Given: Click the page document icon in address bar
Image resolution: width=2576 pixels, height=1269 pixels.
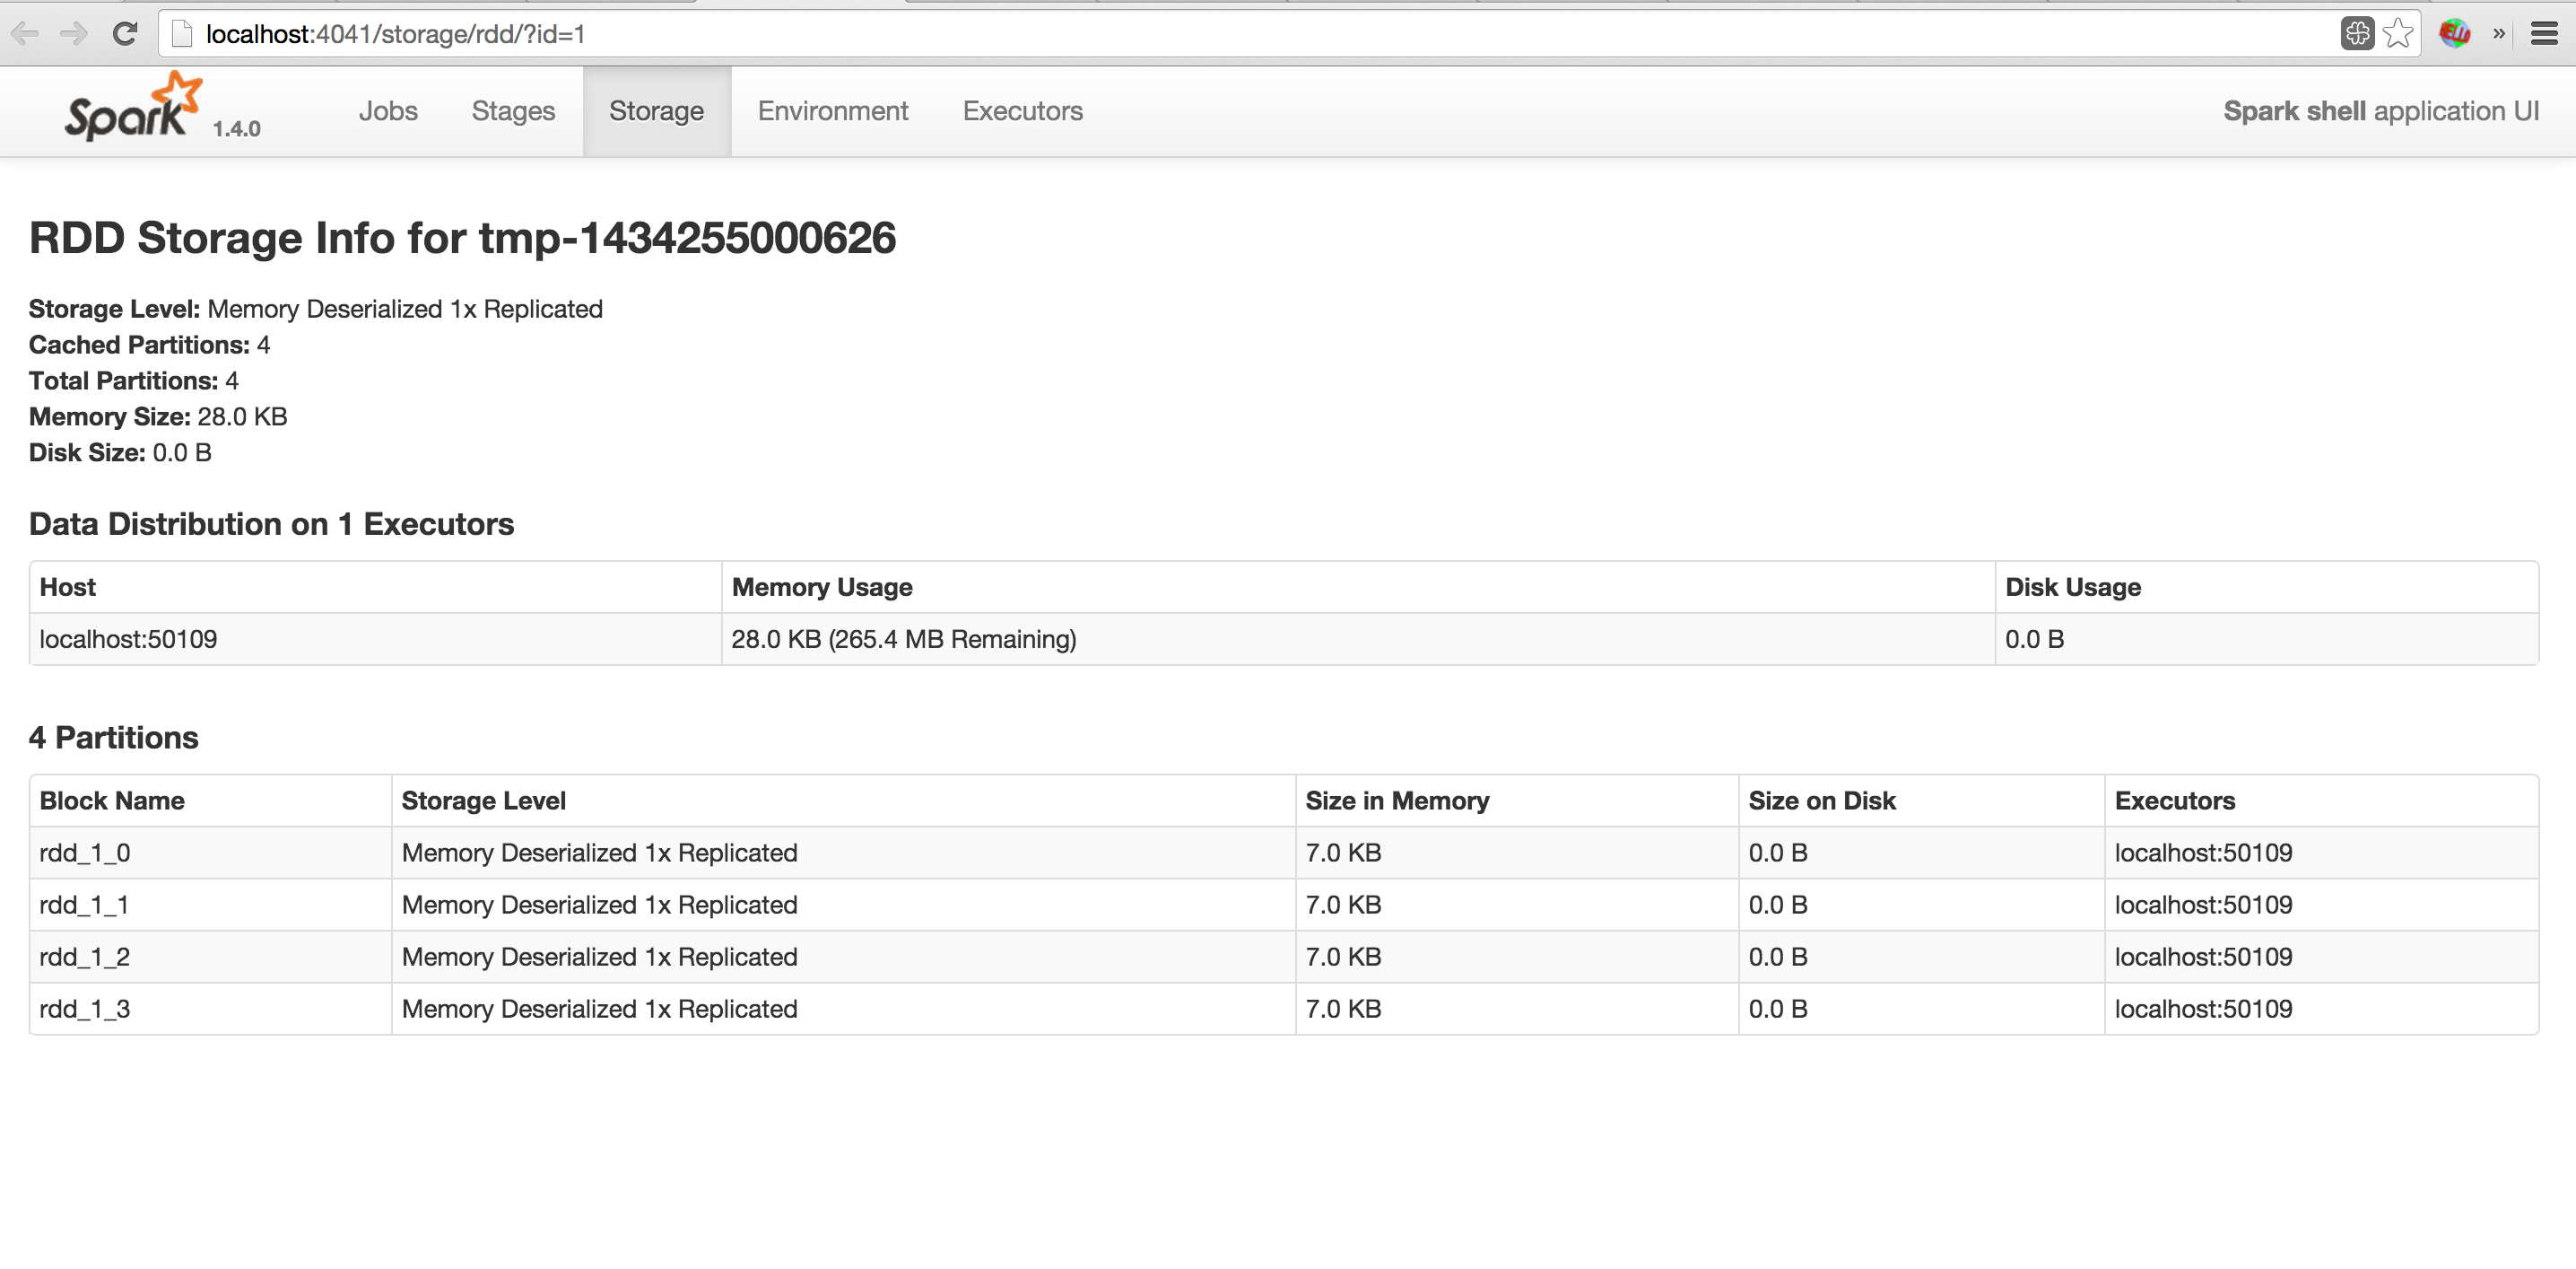Looking at the screenshot, I should coord(182,34).
